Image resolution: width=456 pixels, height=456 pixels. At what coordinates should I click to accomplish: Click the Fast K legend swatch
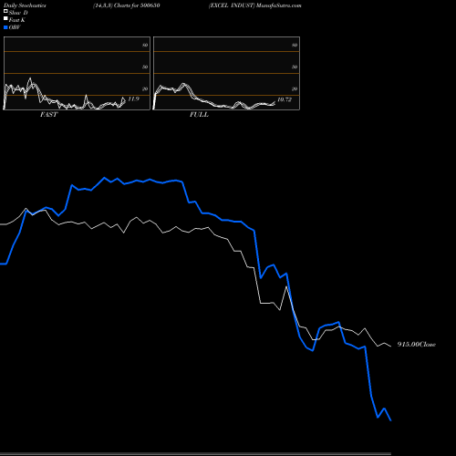[5, 19]
